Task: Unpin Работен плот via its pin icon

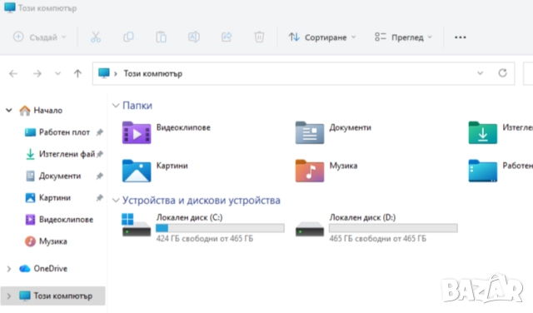Action: tap(99, 132)
